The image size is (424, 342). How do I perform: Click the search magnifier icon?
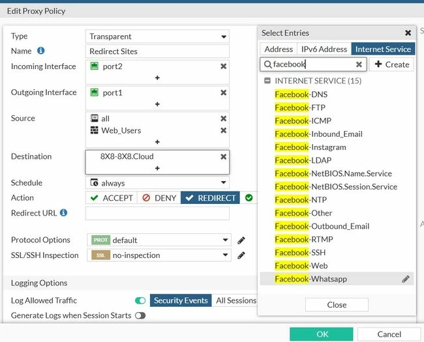[x=267, y=64]
